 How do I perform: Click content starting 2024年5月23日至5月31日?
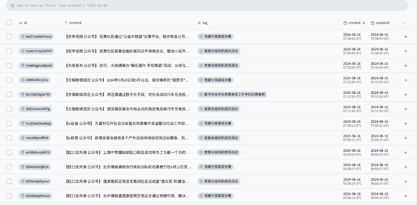point(127,80)
